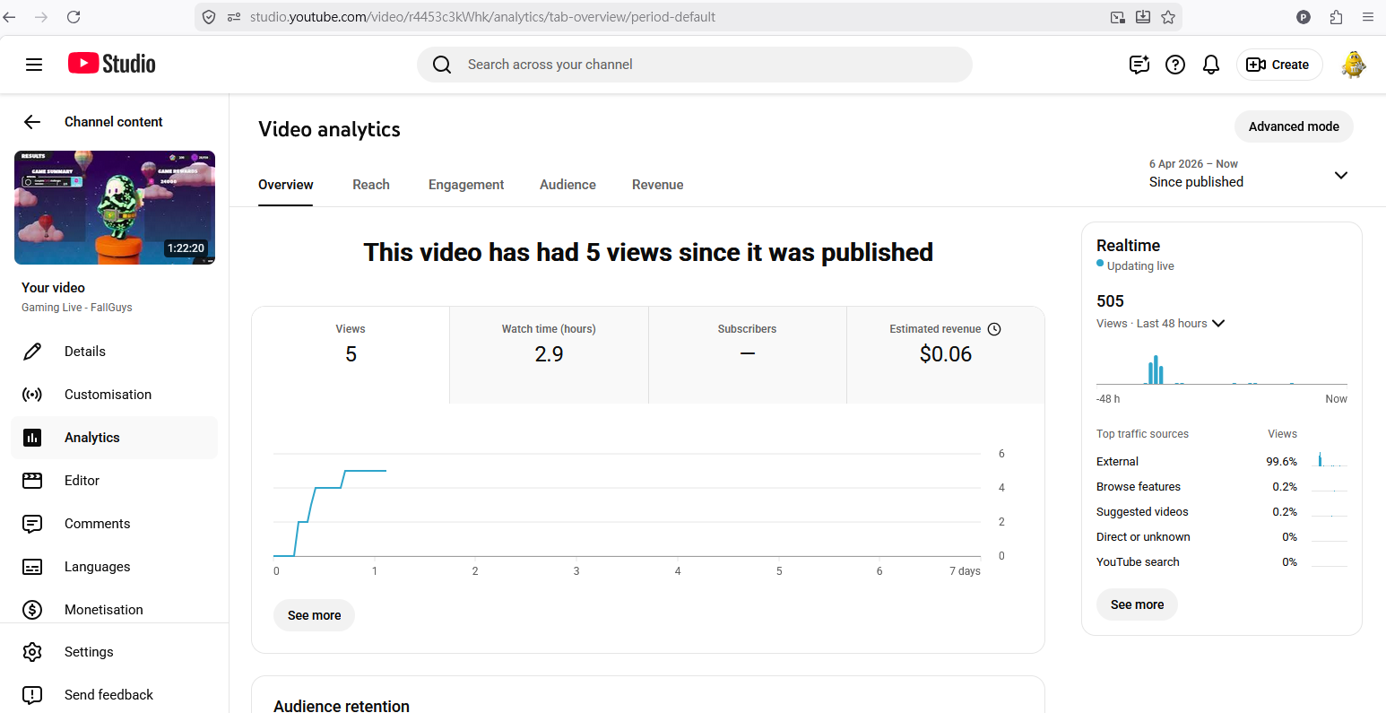Click the estimated revenue clock icon
This screenshot has height=713, width=1386.
(994, 329)
